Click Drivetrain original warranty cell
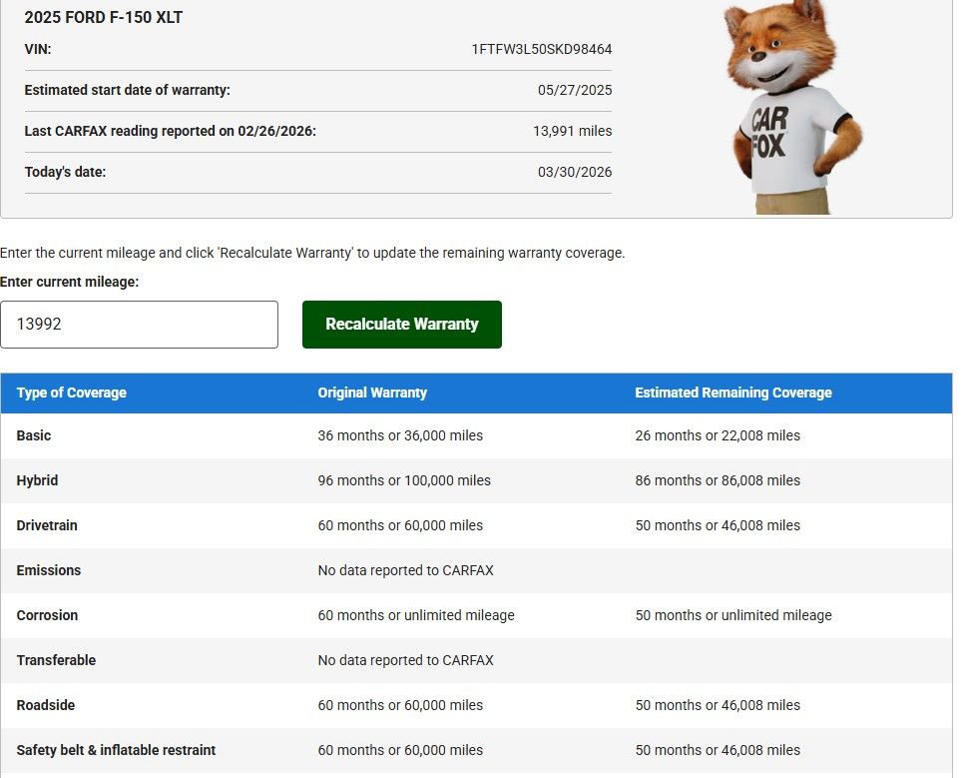The width and height of the screenshot is (967, 778). [x=400, y=525]
